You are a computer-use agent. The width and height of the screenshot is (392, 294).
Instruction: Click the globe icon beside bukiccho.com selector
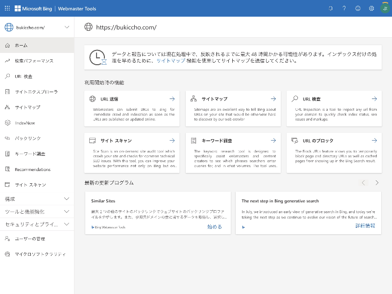(x=9, y=27)
